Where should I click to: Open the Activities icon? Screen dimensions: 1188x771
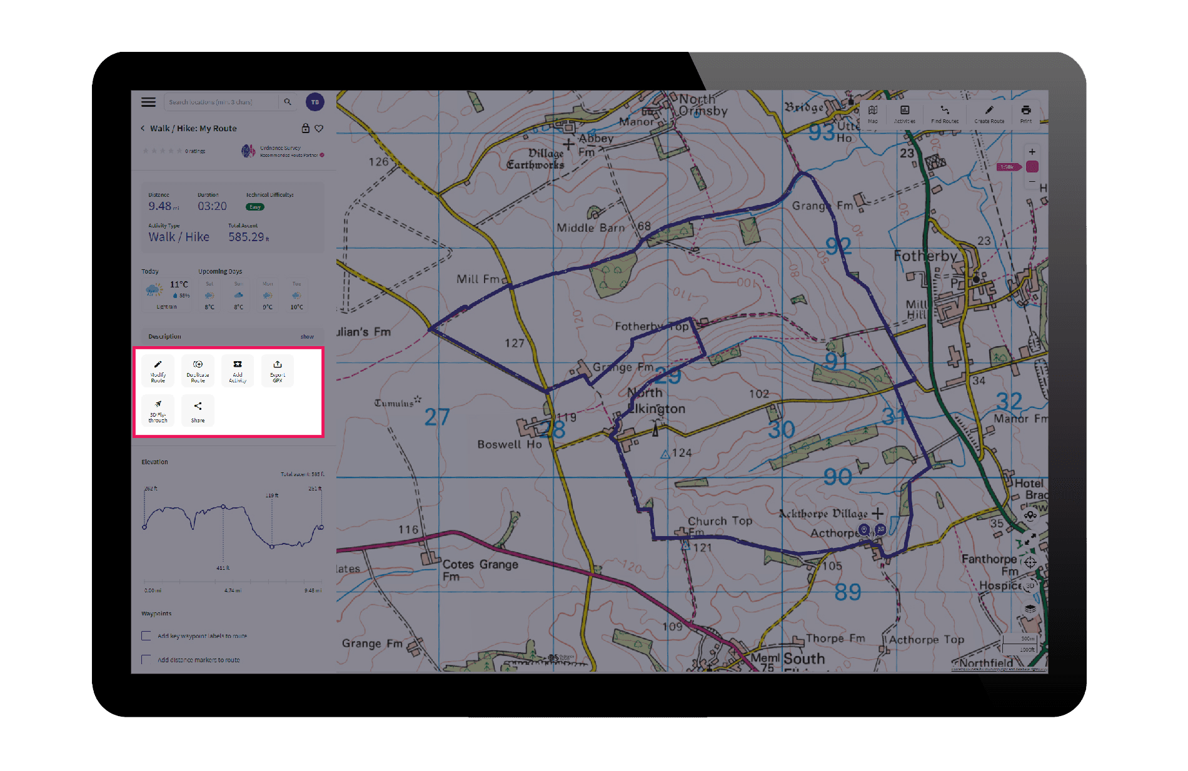tap(905, 114)
